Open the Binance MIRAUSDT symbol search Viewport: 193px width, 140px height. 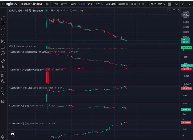(32, 4)
